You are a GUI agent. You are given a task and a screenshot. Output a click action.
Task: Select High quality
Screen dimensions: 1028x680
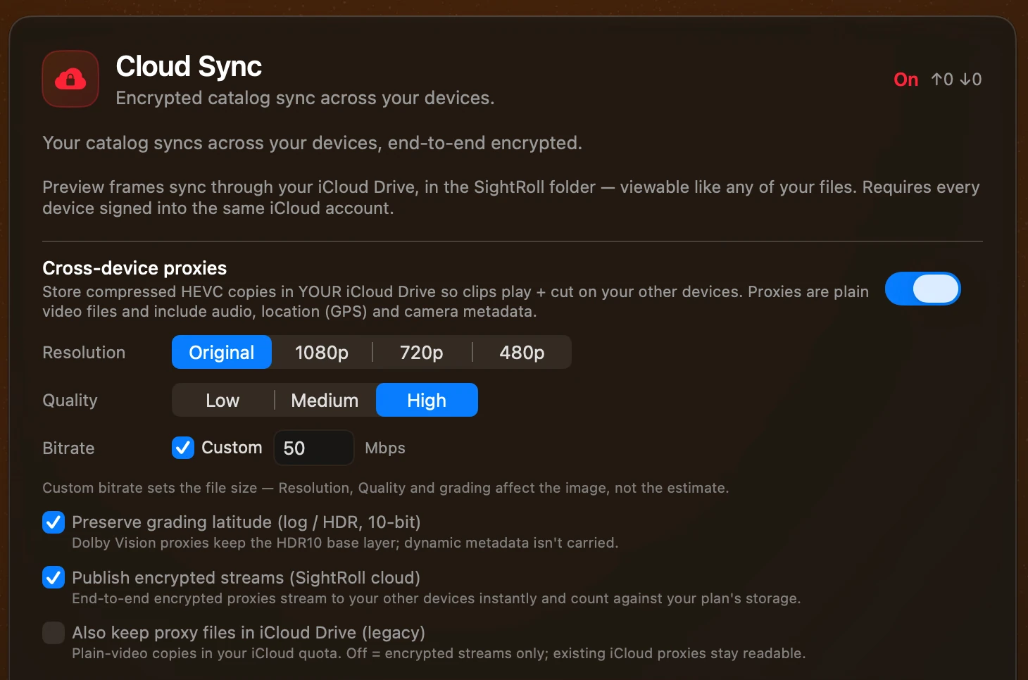point(427,400)
